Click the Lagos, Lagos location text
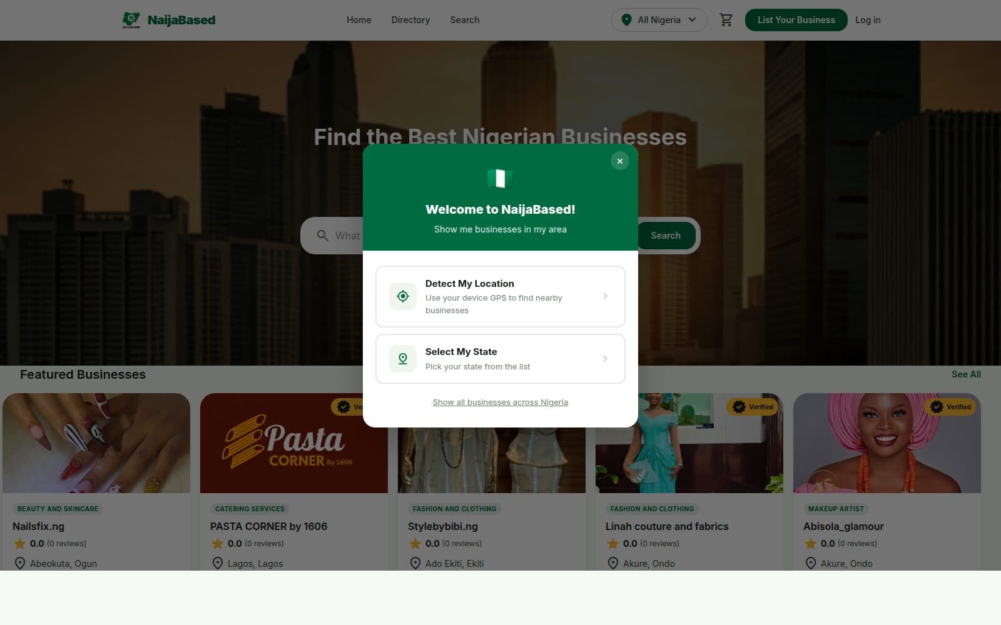Image resolution: width=1001 pixels, height=625 pixels. (255, 564)
